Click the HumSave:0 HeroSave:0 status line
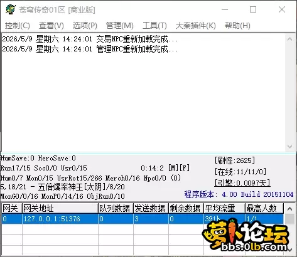This screenshot has width=297, height=257. click(x=38, y=158)
